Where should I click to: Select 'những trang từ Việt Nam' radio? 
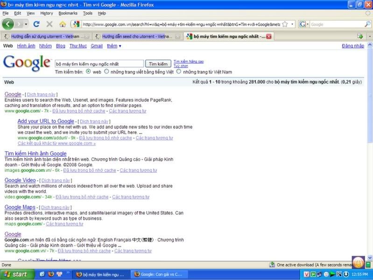click(x=179, y=72)
